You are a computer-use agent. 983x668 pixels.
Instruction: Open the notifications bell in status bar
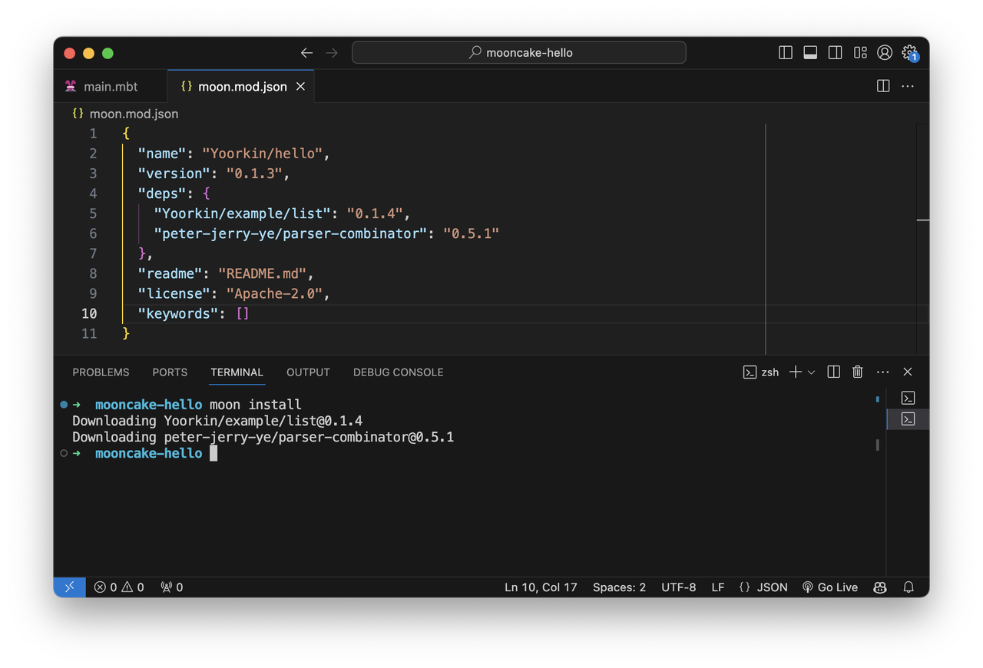point(909,587)
